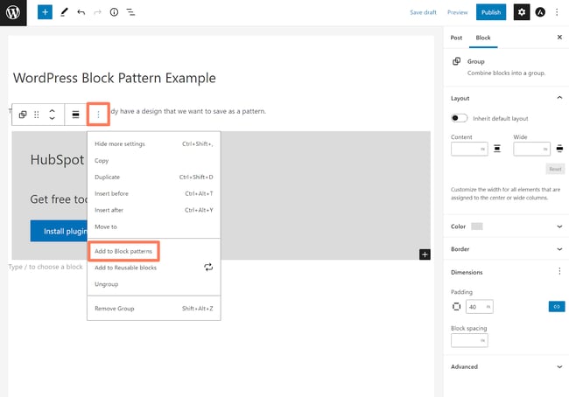The image size is (569, 397).
Task: Select Add to Block patterns menu item
Action: point(123,251)
